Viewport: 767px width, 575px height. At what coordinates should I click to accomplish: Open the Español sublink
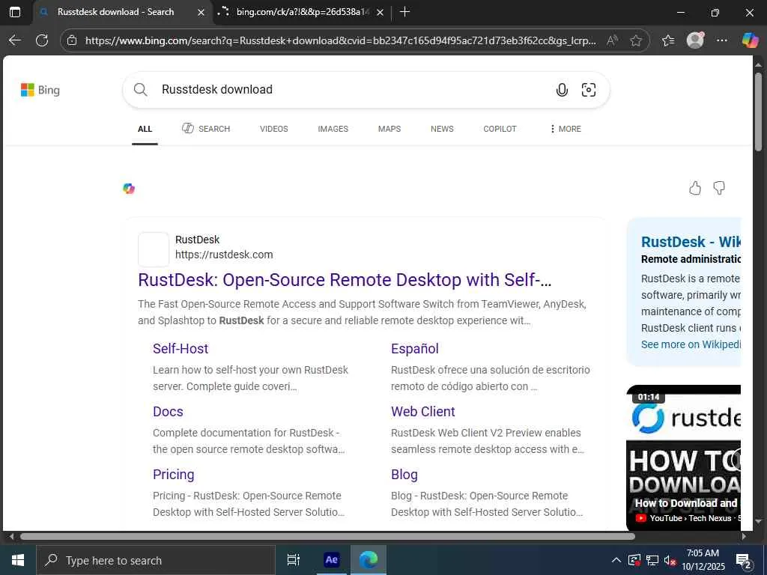[x=415, y=349]
